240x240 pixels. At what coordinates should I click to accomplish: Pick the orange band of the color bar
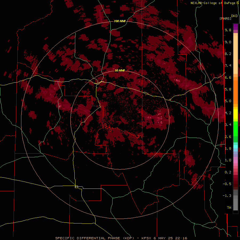coord(235,92)
